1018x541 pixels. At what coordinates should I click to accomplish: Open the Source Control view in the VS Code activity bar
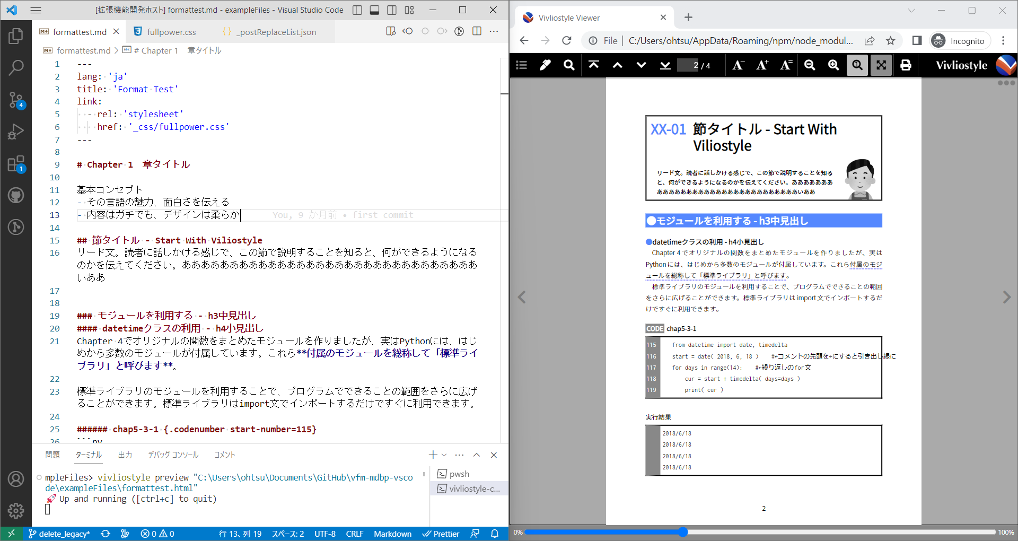pos(16,99)
